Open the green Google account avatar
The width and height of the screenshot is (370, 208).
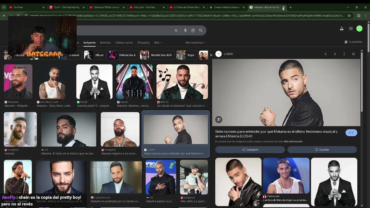[x=359, y=29]
